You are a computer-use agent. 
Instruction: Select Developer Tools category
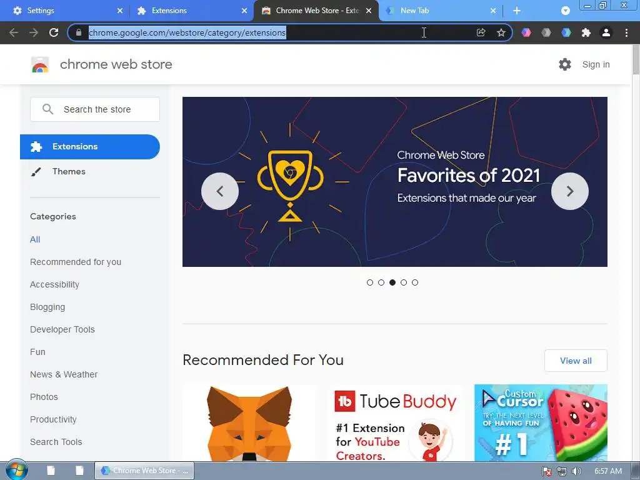coord(62,329)
